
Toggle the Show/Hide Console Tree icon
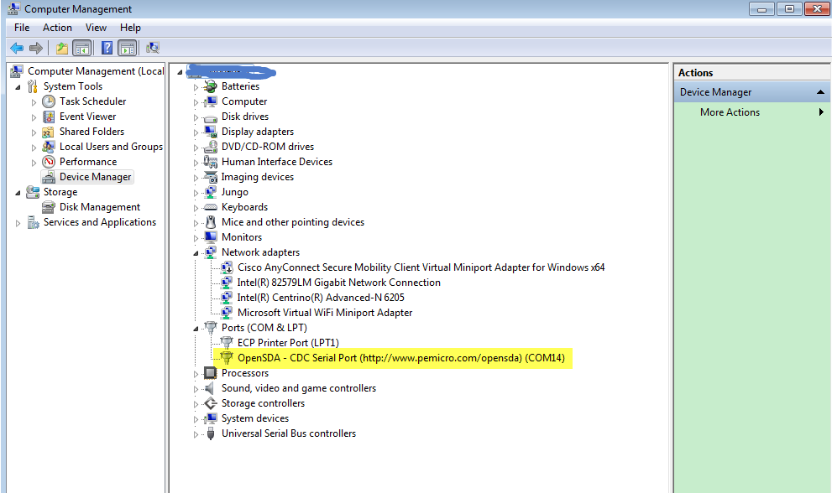82,49
